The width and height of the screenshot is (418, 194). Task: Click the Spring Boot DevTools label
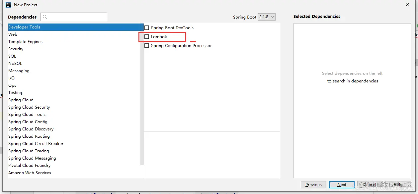172,28
